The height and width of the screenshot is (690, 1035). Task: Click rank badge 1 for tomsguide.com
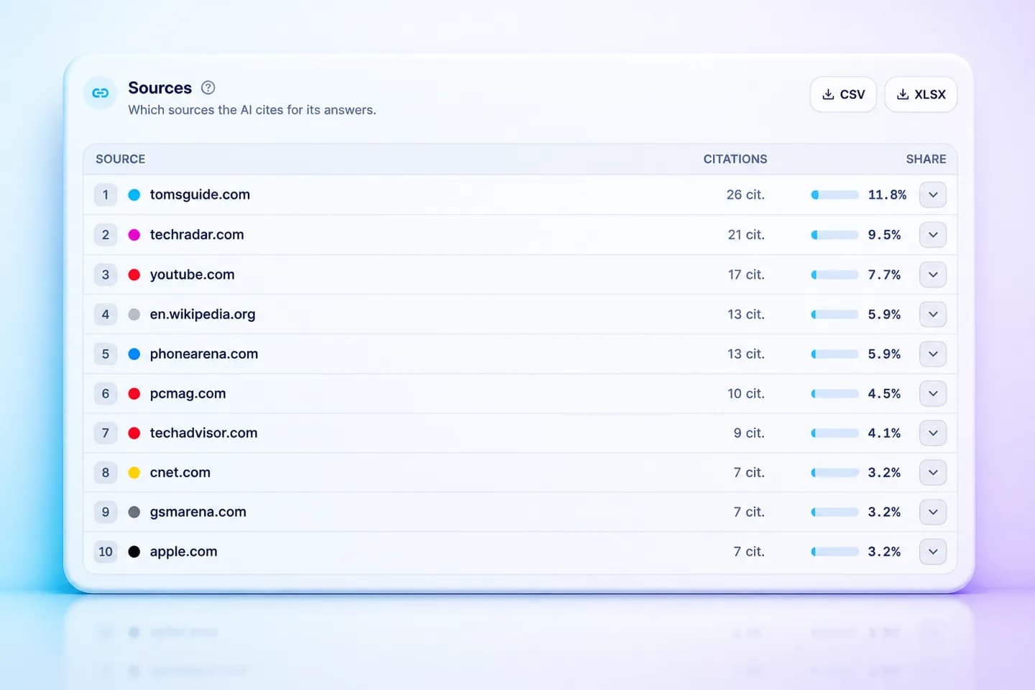point(106,195)
